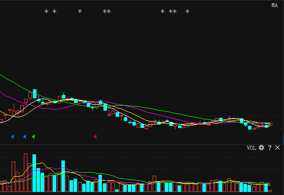Select the tiny last red volume bar
The width and height of the screenshot is (284, 195).
(270, 191)
